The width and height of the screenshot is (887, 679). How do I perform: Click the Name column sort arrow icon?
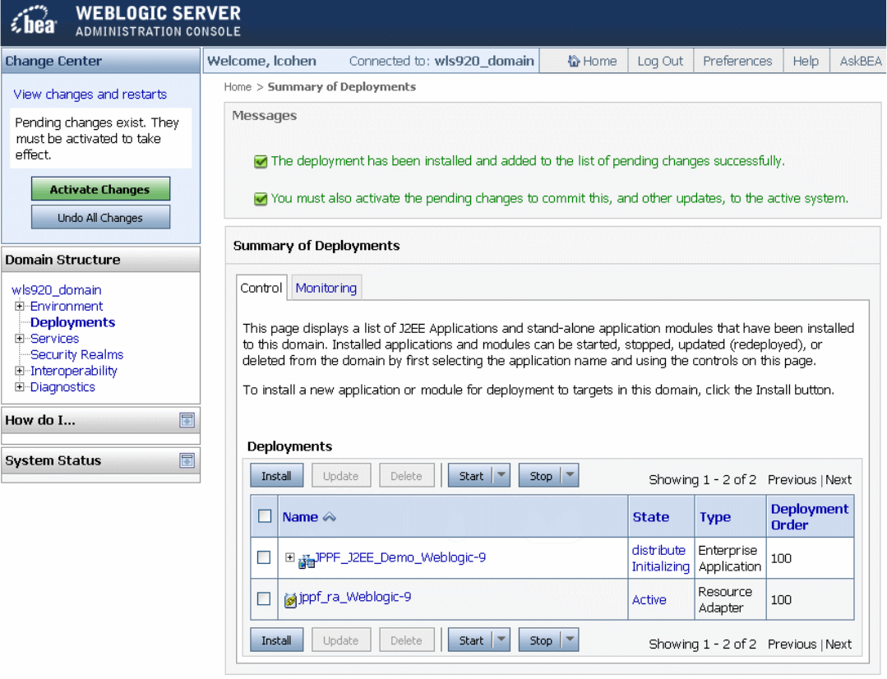coord(329,516)
